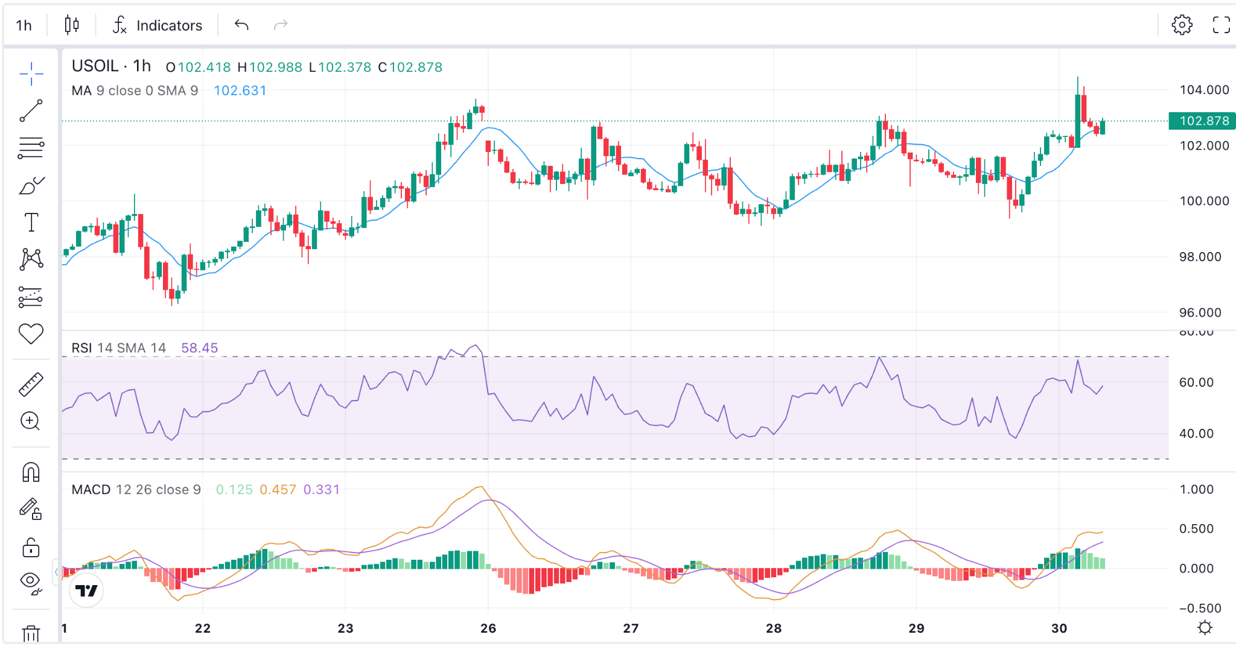Select the RSI 14 SMA 14 legend
The height and width of the screenshot is (646, 1236).
click(118, 348)
